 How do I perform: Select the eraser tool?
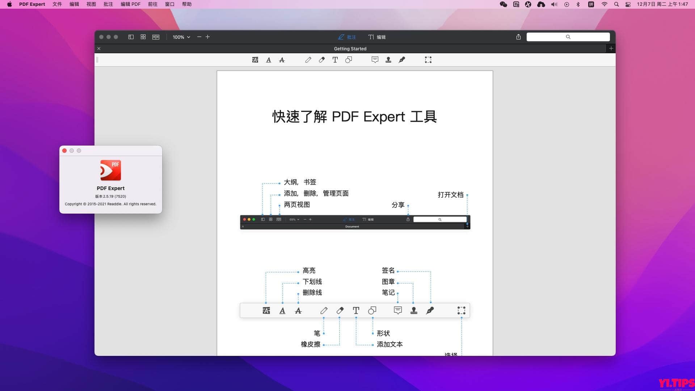[321, 60]
